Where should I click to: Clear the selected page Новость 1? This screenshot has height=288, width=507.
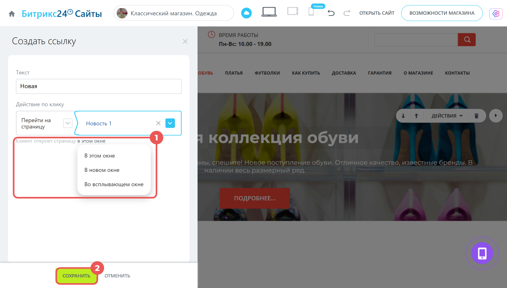pyautogui.click(x=158, y=123)
